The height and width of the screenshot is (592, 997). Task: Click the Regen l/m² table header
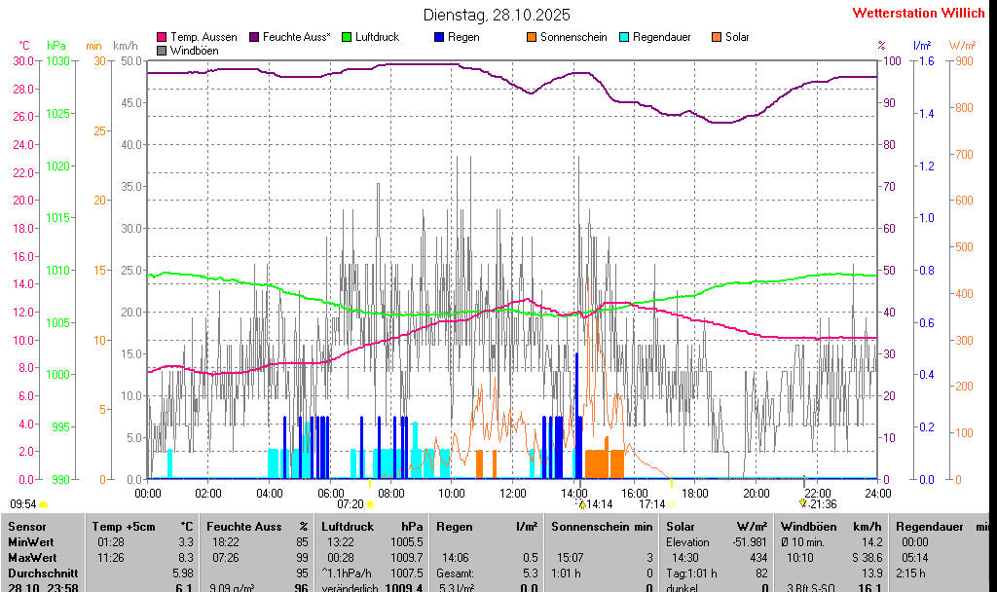tap(487, 527)
